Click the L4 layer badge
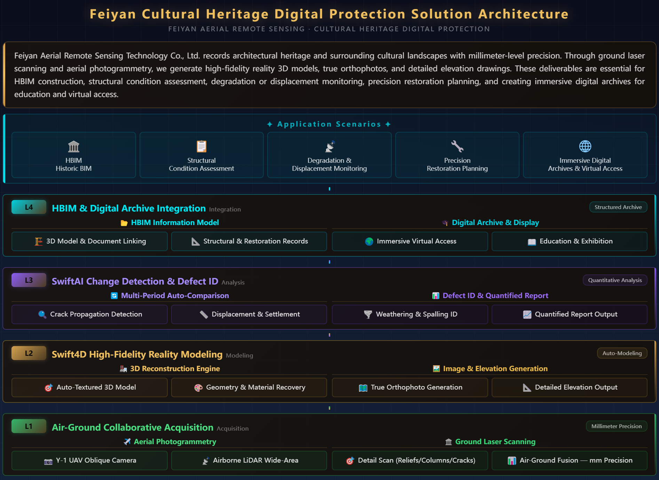This screenshot has height=480, width=659. click(x=29, y=207)
